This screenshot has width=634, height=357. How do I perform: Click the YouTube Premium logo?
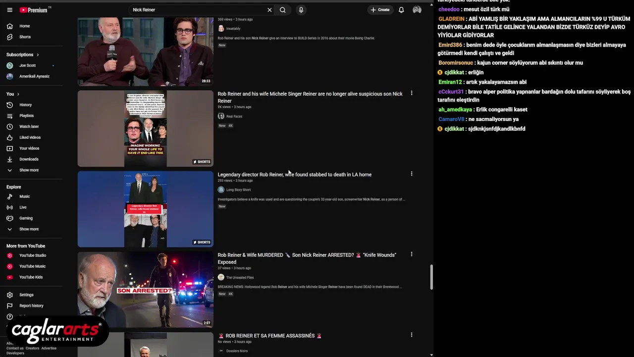[x=35, y=10]
